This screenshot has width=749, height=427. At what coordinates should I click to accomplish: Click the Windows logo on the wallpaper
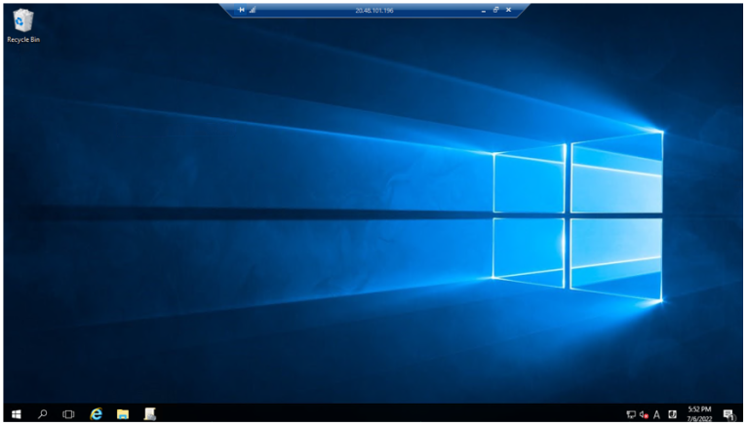(575, 214)
